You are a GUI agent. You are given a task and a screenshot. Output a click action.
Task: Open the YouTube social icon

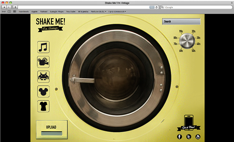[198, 137]
